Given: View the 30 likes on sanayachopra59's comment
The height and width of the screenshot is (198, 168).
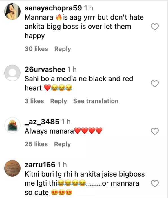Looking at the screenshot, I should coord(36,49).
